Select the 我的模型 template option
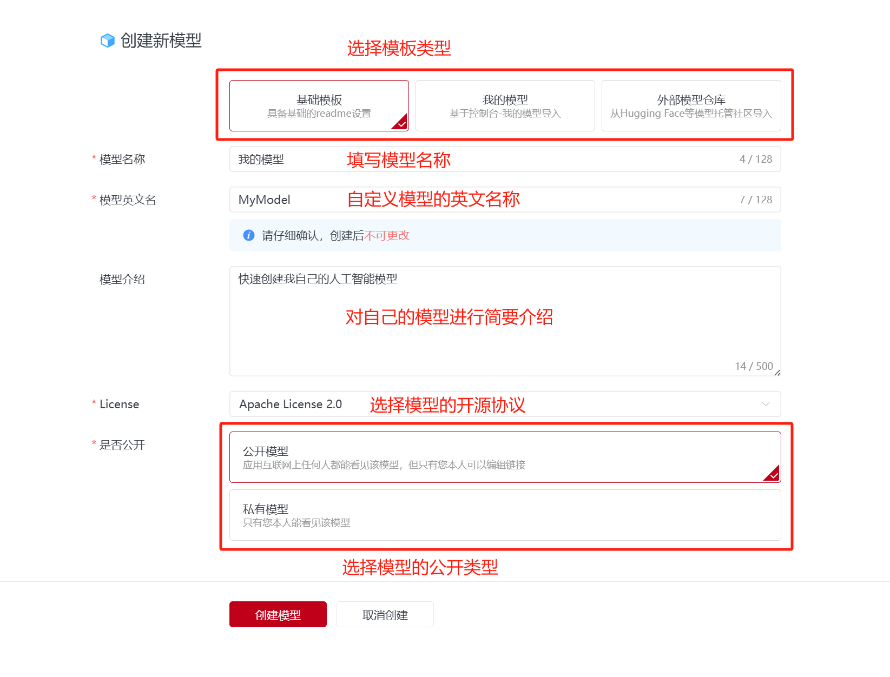Screen dimensions: 890x677 click(505, 105)
